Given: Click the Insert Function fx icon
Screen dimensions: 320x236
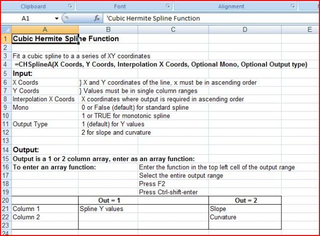Looking at the screenshot, I should click(97, 18).
